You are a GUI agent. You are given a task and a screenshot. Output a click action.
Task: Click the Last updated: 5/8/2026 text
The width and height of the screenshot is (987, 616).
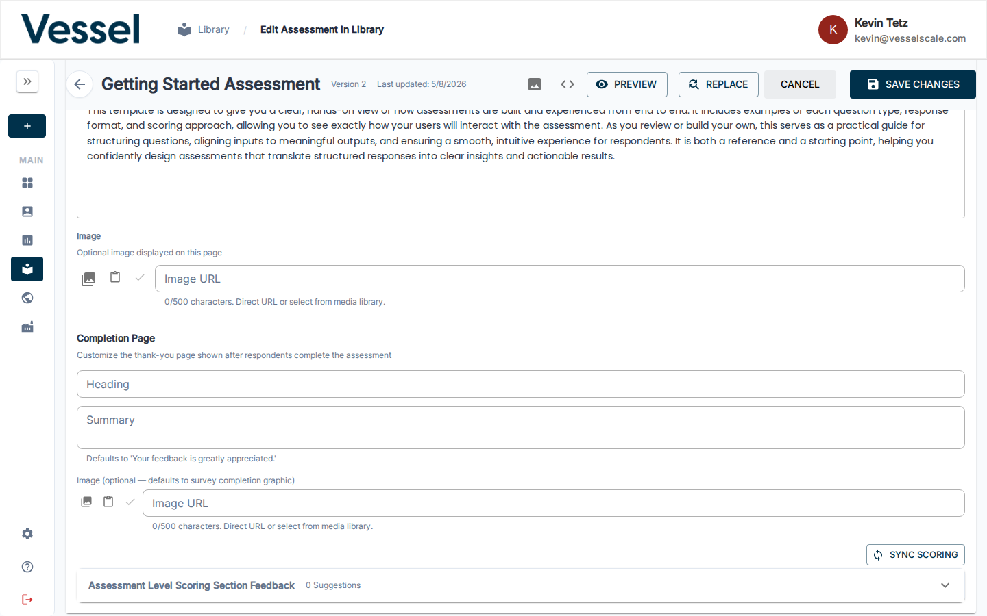(x=422, y=84)
